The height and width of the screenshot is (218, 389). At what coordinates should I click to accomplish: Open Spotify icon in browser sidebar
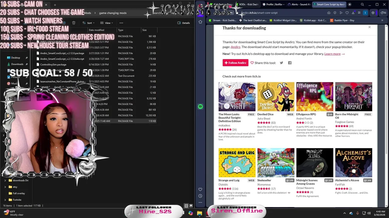[x=200, y=107]
